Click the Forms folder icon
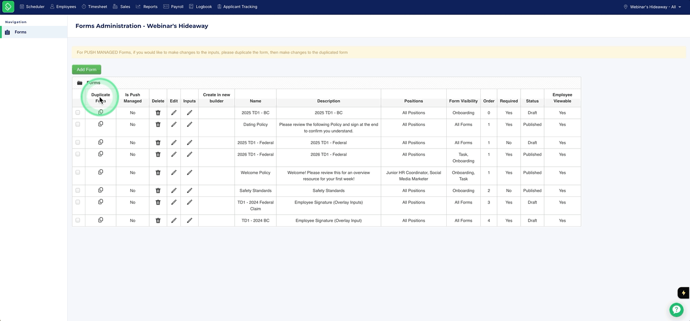The width and height of the screenshot is (690, 321). coord(80,83)
